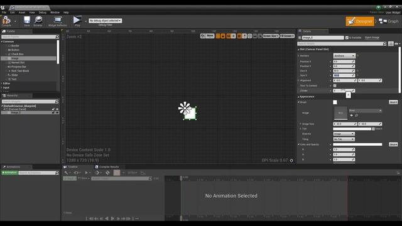Screen dimensions: 402x226
Task: Toggle the first orange designer view icon
Action: (218, 36)
